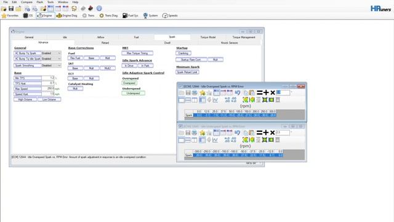Click plus operator in Underspeed table window
The width and height of the screenshot is (394, 222).
(266, 133)
